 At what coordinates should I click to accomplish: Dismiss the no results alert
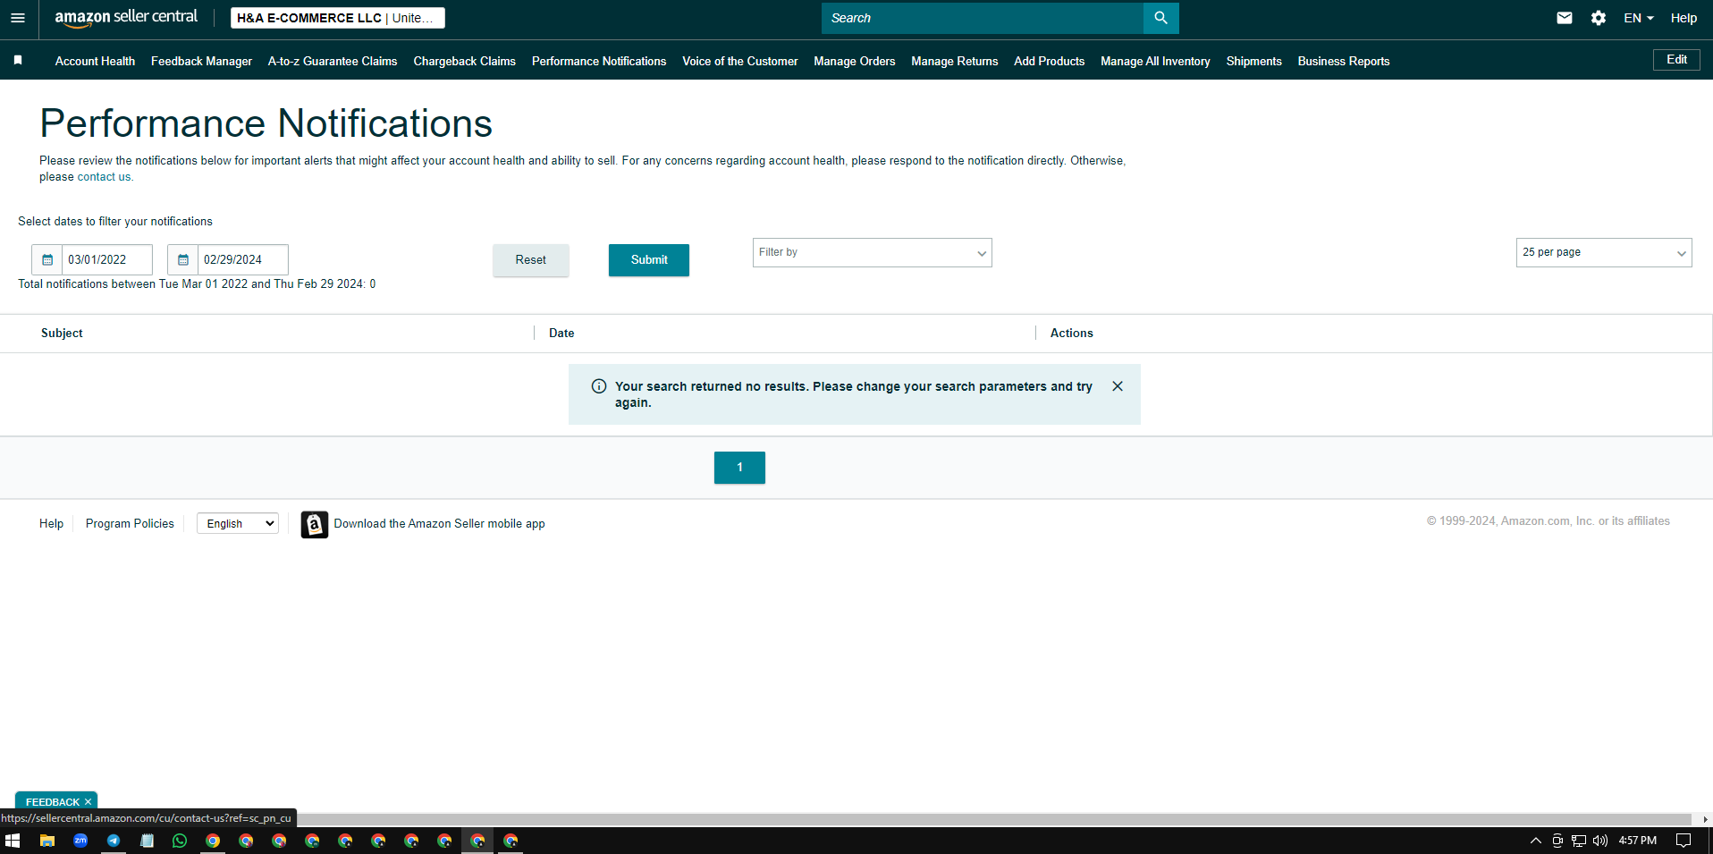(x=1118, y=386)
